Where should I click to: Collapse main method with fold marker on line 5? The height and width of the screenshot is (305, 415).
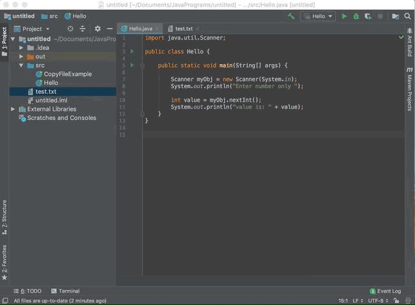click(142, 65)
